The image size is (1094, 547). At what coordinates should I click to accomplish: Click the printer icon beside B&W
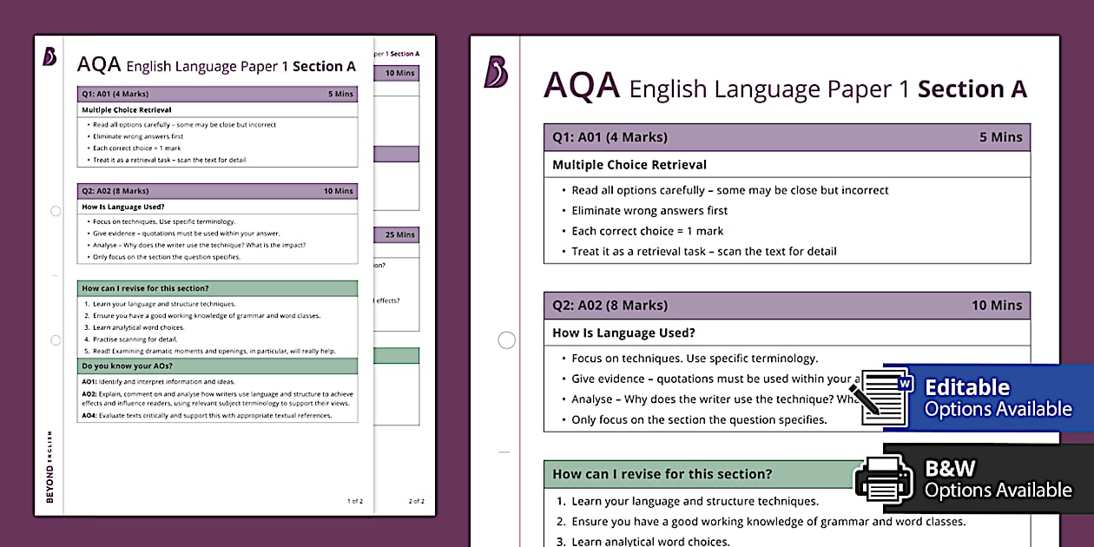(x=883, y=478)
